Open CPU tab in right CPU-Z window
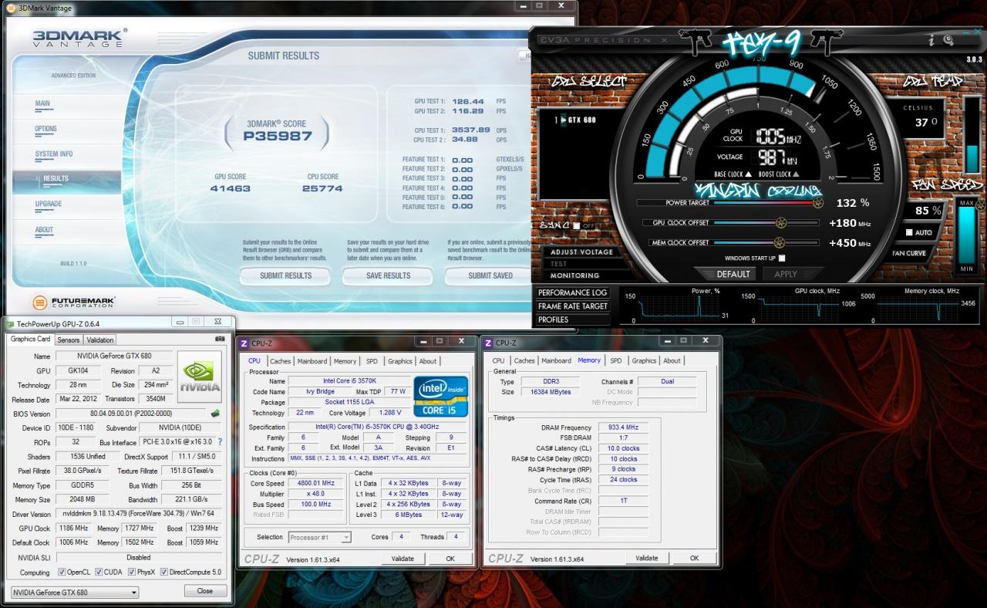The width and height of the screenshot is (987, 608). pyautogui.click(x=498, y=360)
